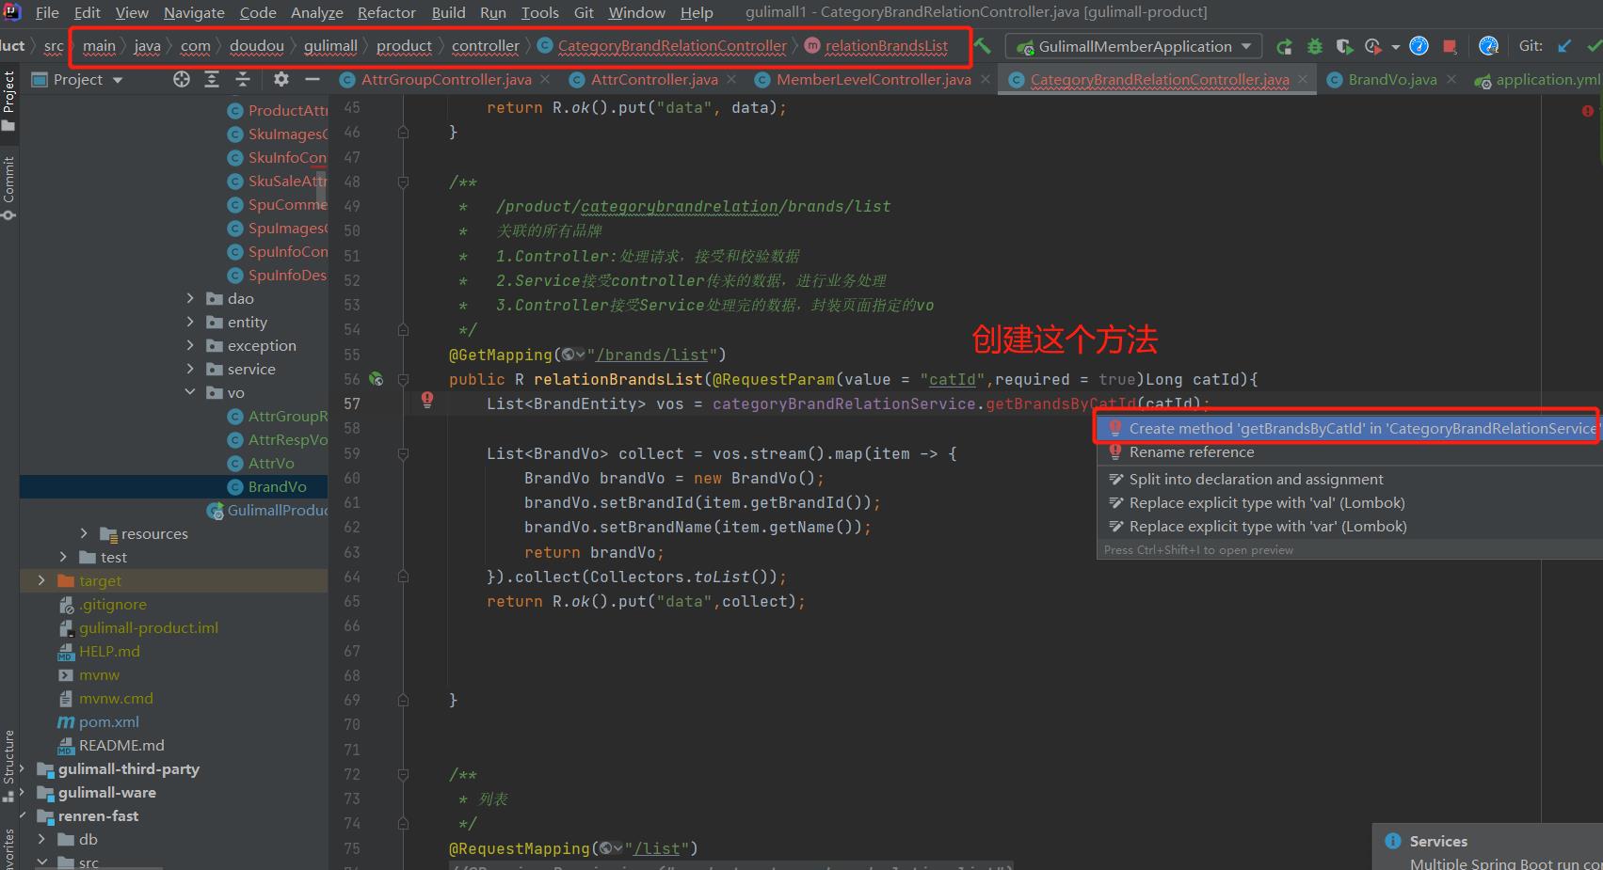Click the fold toggle on gutter line 59
1603x870 pixels.
[403, 453]
